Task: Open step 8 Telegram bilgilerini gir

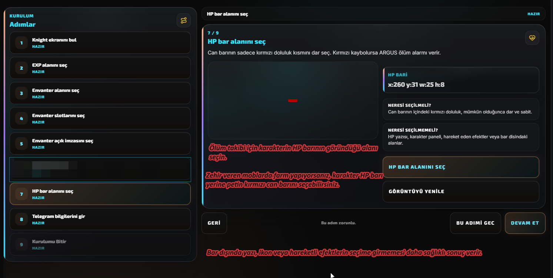Action: click(x=100, y=219)
